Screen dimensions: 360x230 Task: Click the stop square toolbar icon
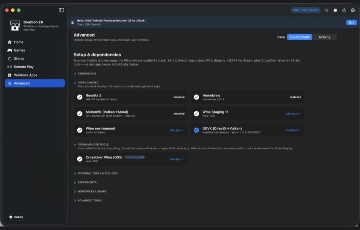point(335,10)
